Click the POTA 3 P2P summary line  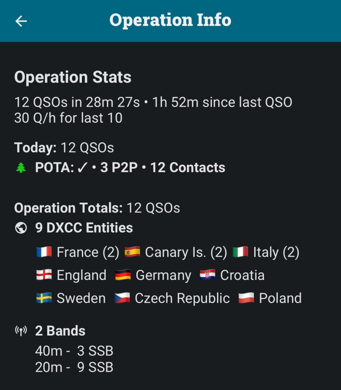click(x=130, y=168)
